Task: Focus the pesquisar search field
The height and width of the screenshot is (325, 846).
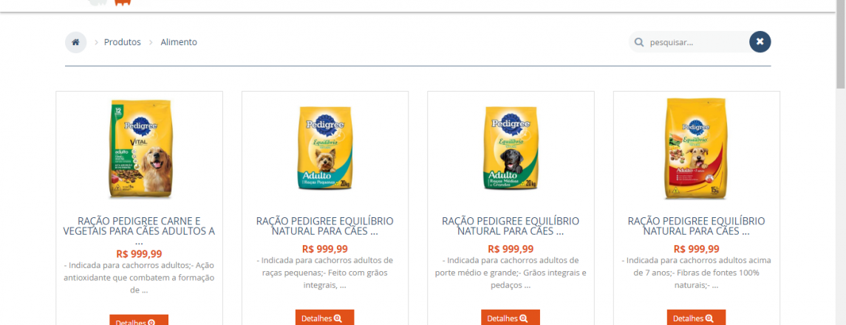Action: click(696, 42)
